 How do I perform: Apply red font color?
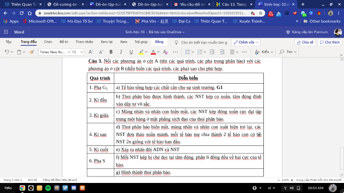(153, 52)
